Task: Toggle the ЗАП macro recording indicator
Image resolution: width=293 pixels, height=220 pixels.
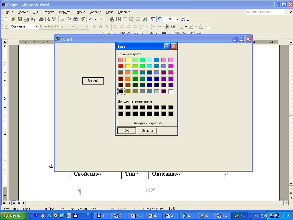Action: 112,209
